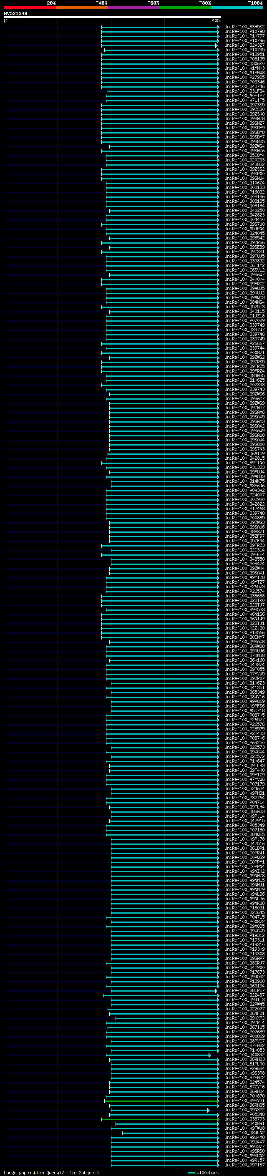267x1176 pixels.
Task: Open hit UniRef100_Q8VX71
Action: (244, 531)
